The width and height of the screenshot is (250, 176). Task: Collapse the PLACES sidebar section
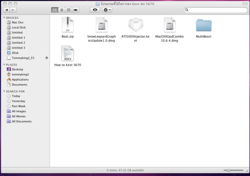point(4,65)
